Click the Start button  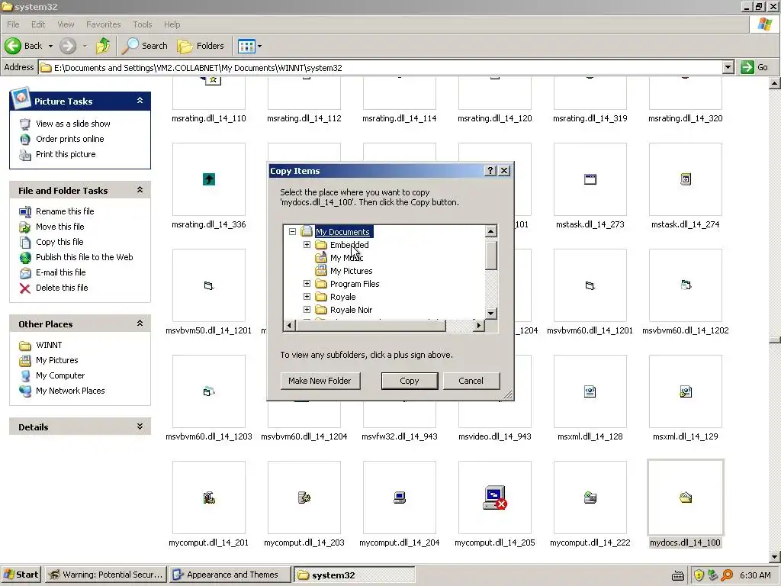pyautogui.click(x=21, y=575)
